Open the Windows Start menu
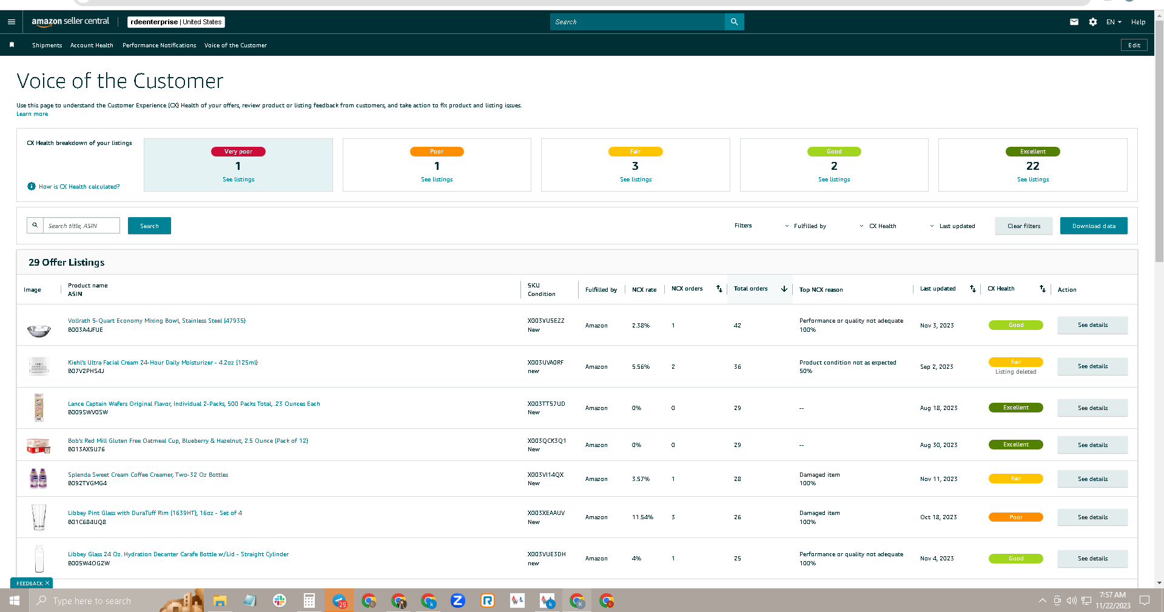 point(15,600)
